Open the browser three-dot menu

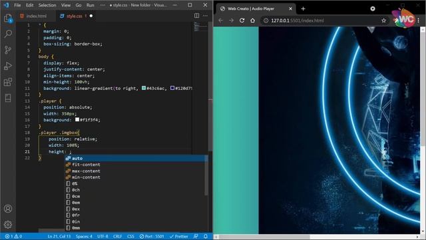pos(419,21)
